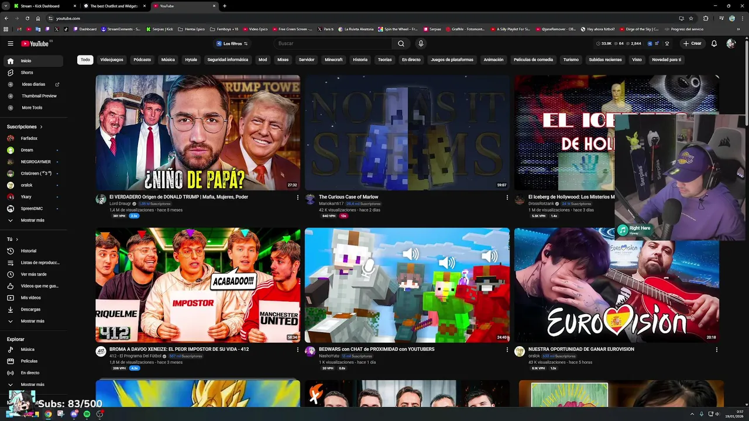
Task: Open three-dot menu for Davoo Xeneize video
Action: pos(297,350)
